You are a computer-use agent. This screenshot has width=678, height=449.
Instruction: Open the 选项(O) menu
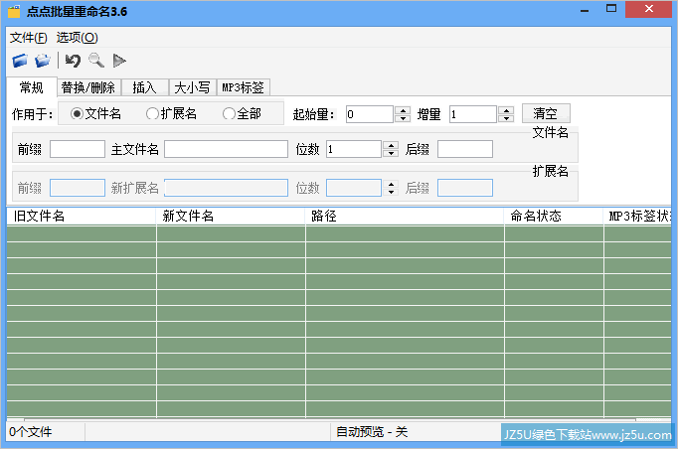(x=77, y=38)
